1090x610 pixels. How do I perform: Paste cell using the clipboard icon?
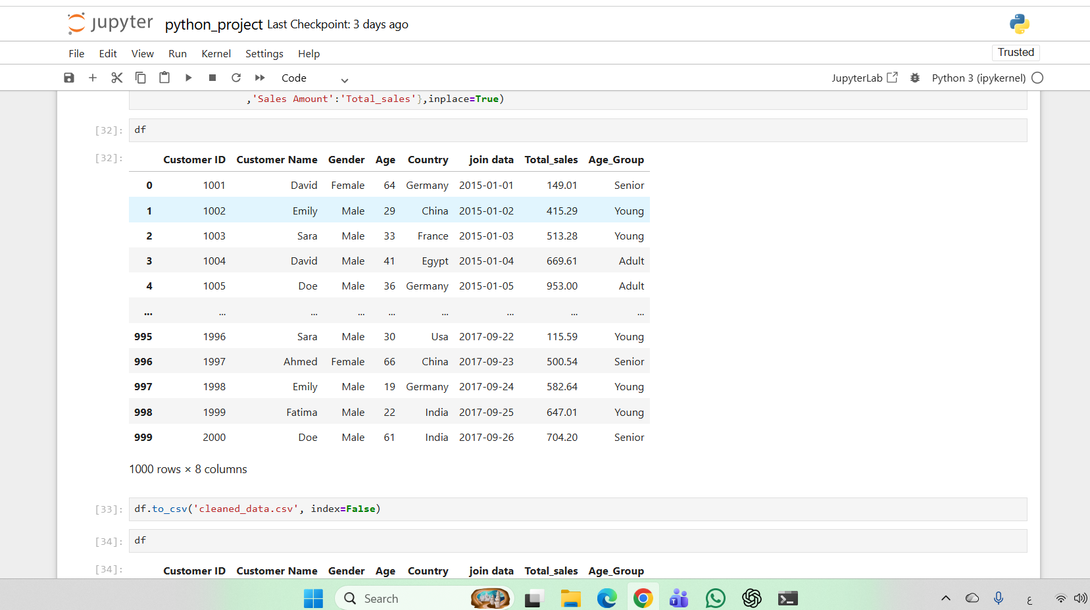[x=164, y=78]
